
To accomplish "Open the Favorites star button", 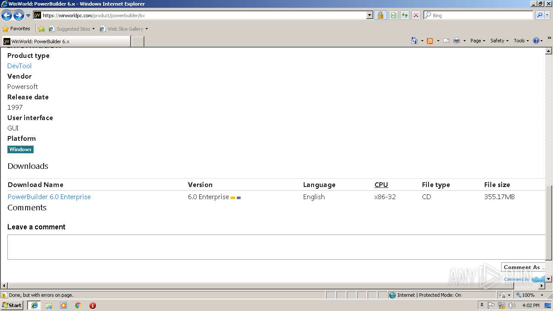I will [x=16, y=29].
